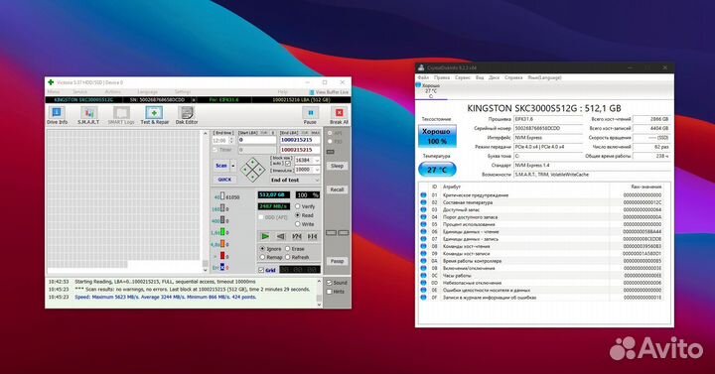Click the blue Err block legend indicator
This screenshot has width=715, height=374.
click(x=222, y=267)
